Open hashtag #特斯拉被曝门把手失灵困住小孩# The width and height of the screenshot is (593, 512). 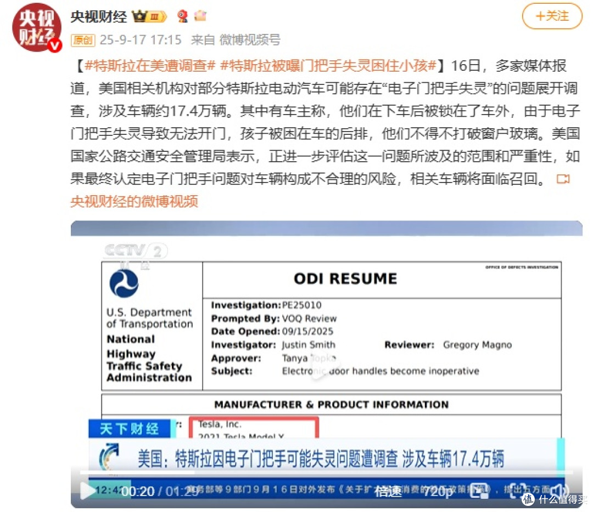pos(329,66)
